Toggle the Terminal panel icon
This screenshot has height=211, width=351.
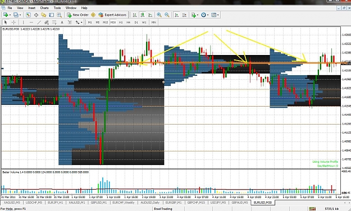pos(52,15)
